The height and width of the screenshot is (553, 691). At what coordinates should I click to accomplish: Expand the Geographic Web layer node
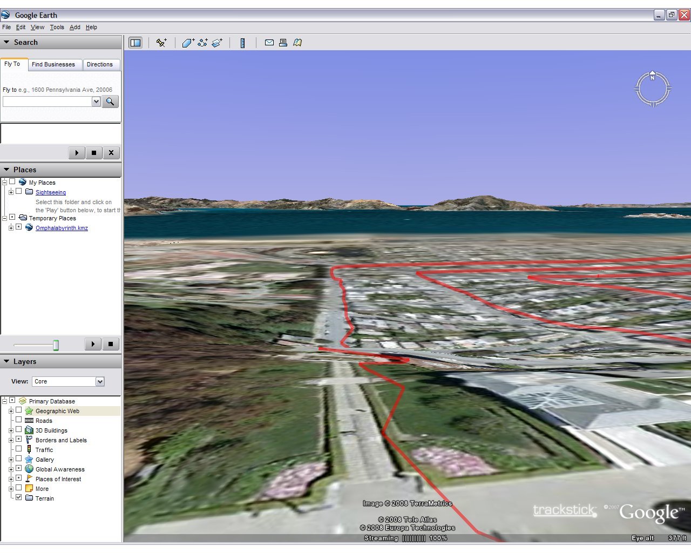11,411
